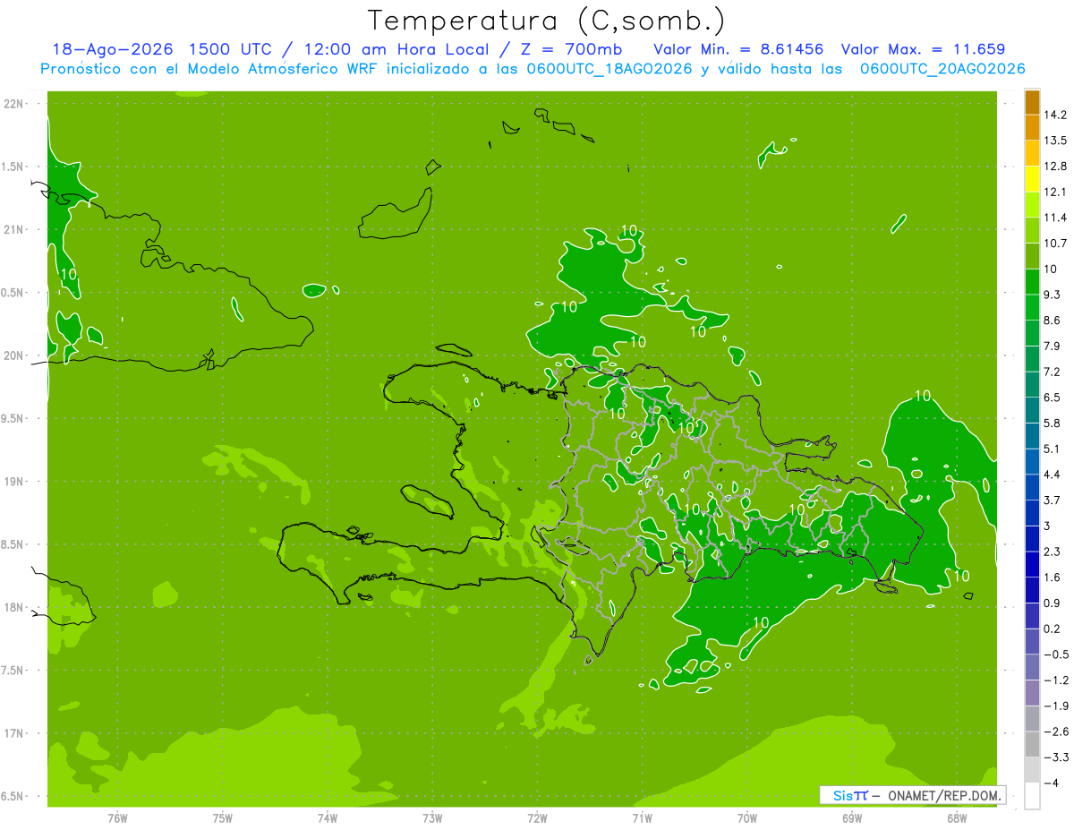This screenshot has width=1074, height=830.
Task: Click initialization time "0600UTC_18AGO2026"
Action: click(609, 69)
